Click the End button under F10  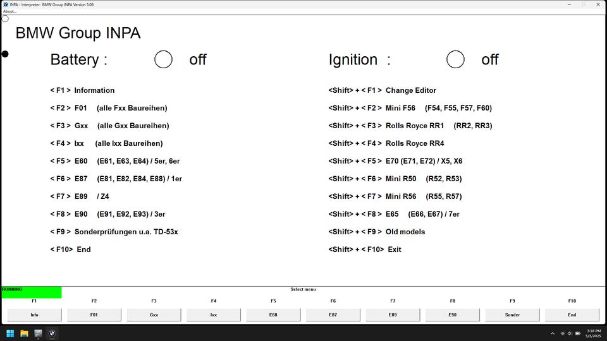[572, 314]
